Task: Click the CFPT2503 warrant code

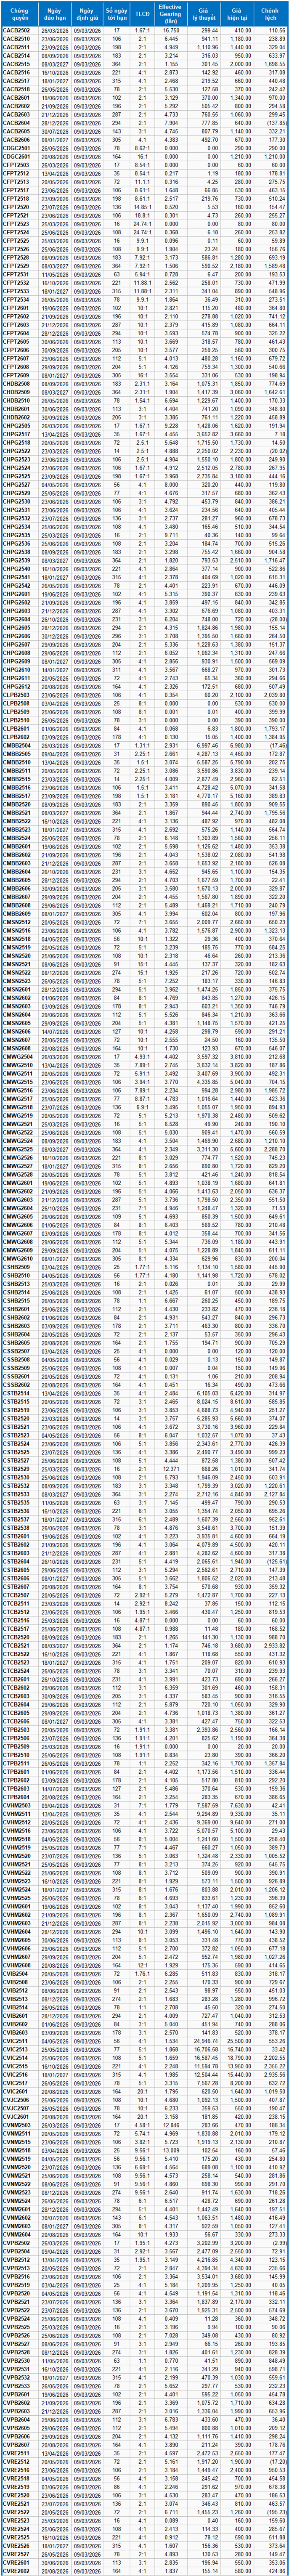Action: [17, 165]
